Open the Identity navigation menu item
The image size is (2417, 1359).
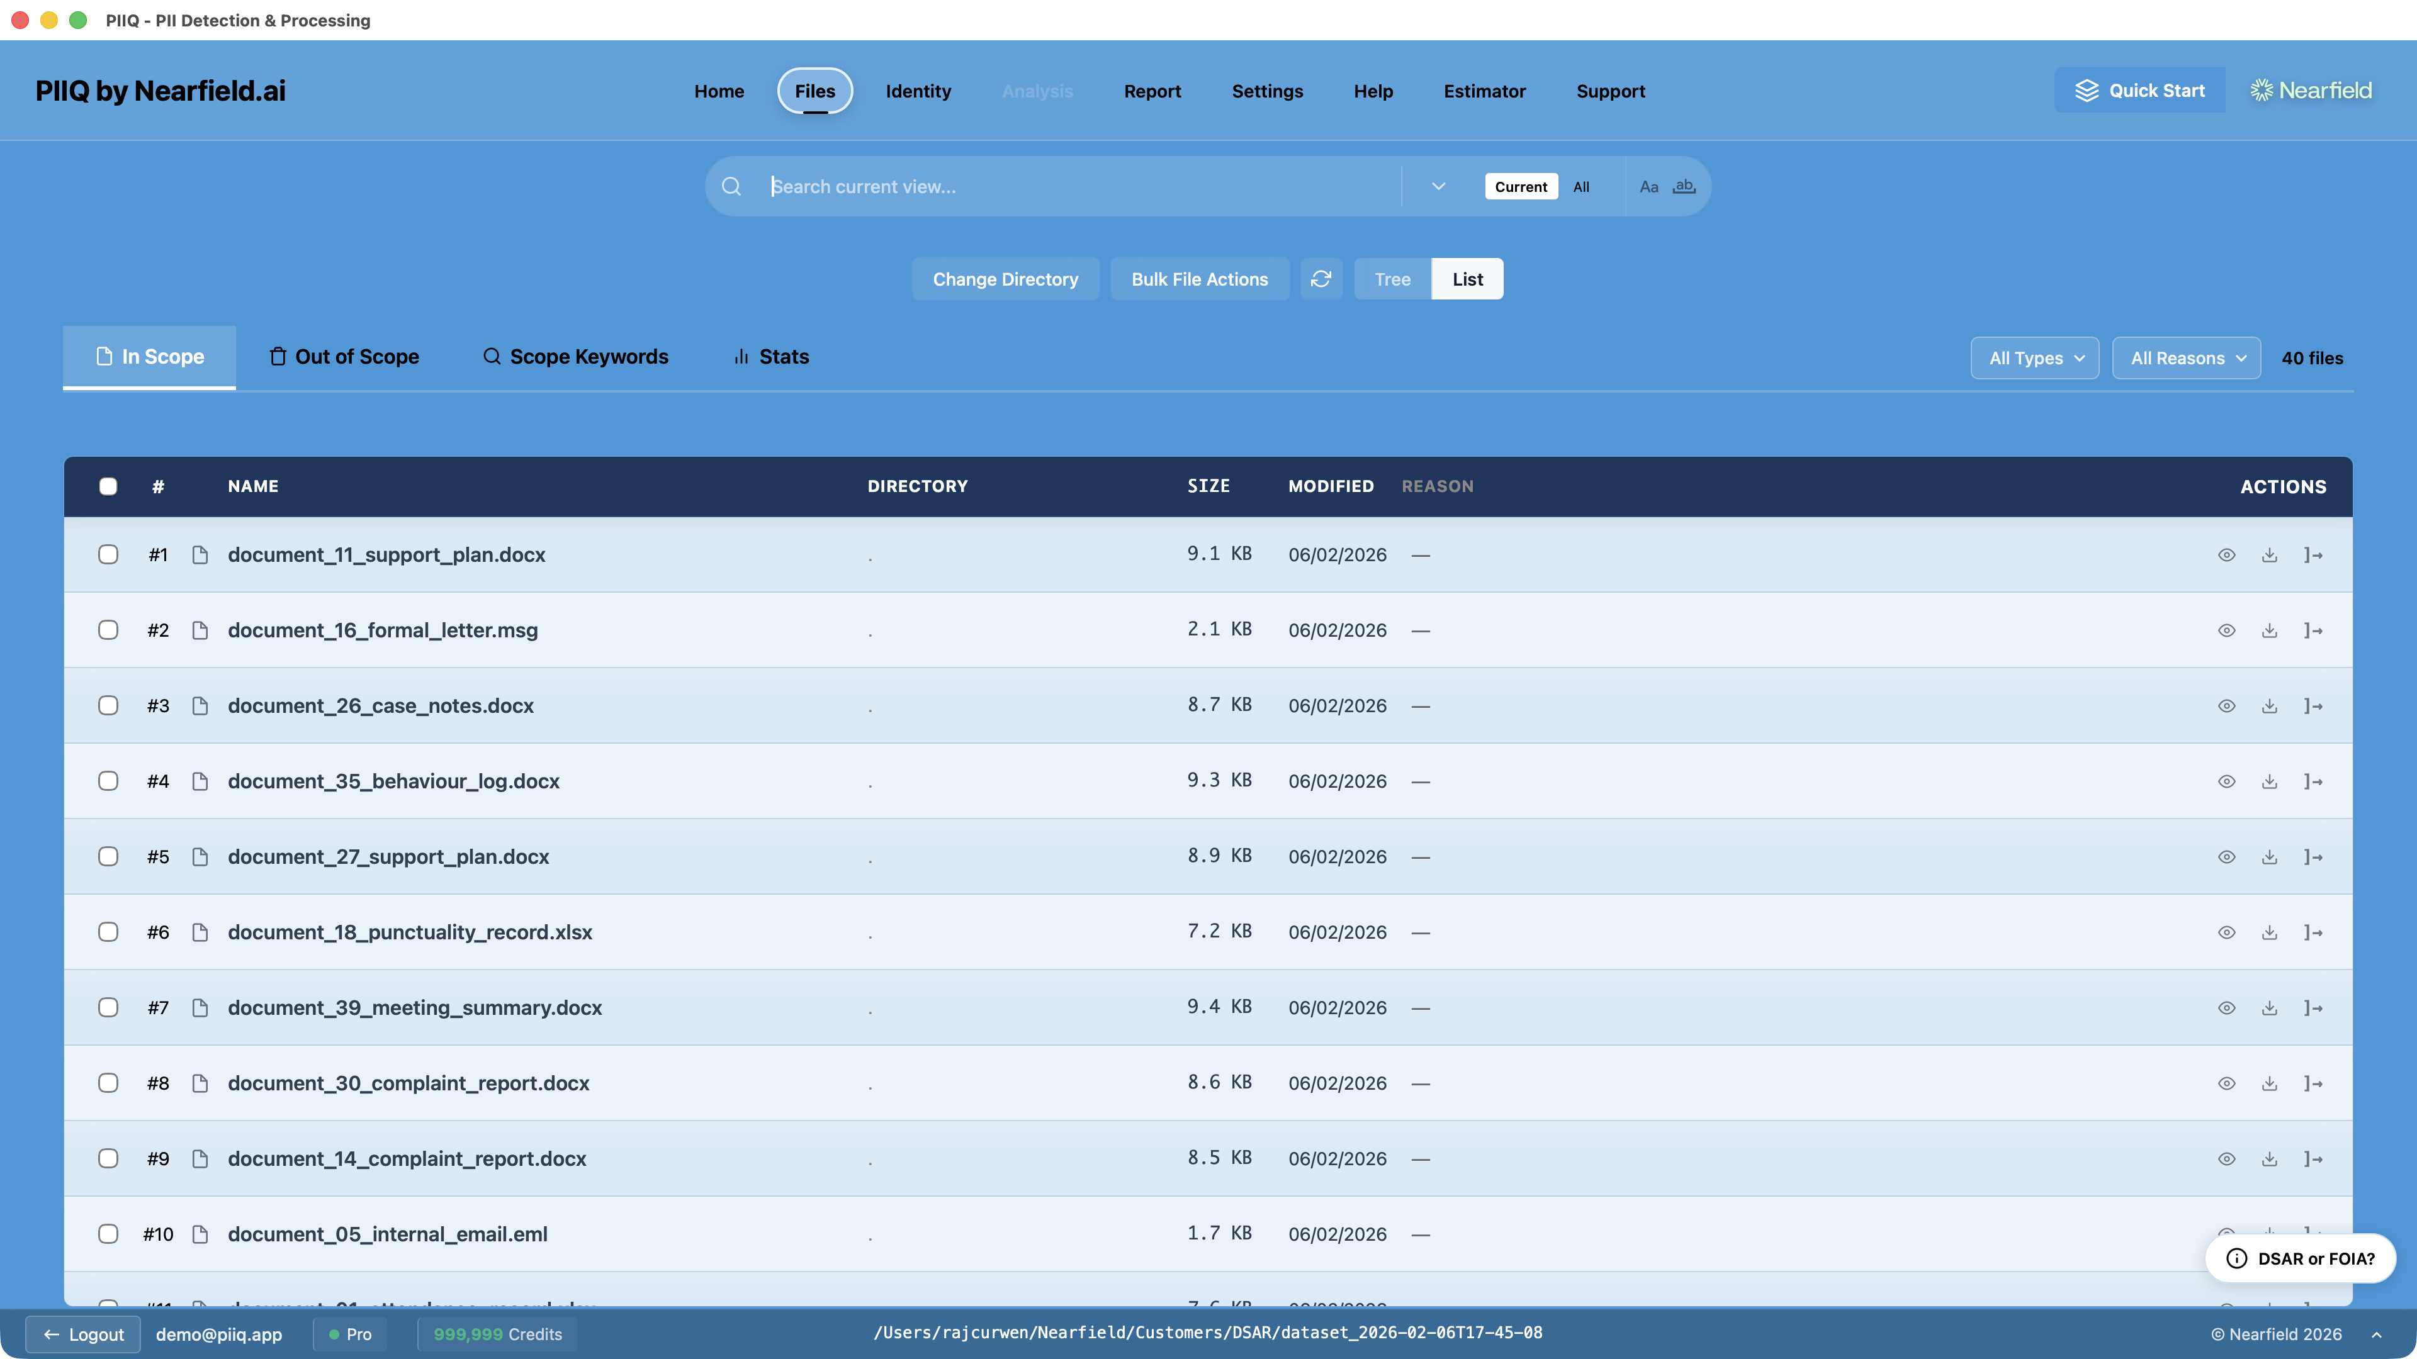click(x=918, y=91)
